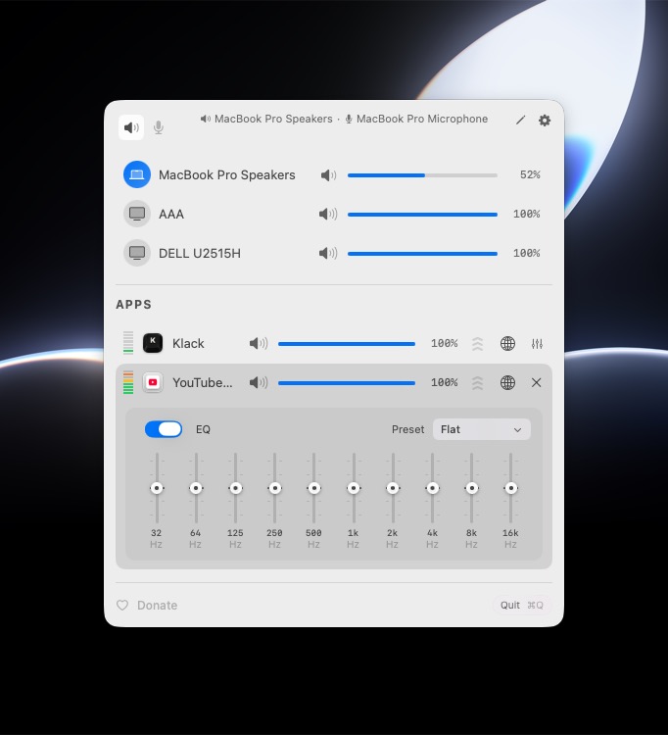
Task: Click the YouTube 100% volume value
Action: [x=444, y=382]
